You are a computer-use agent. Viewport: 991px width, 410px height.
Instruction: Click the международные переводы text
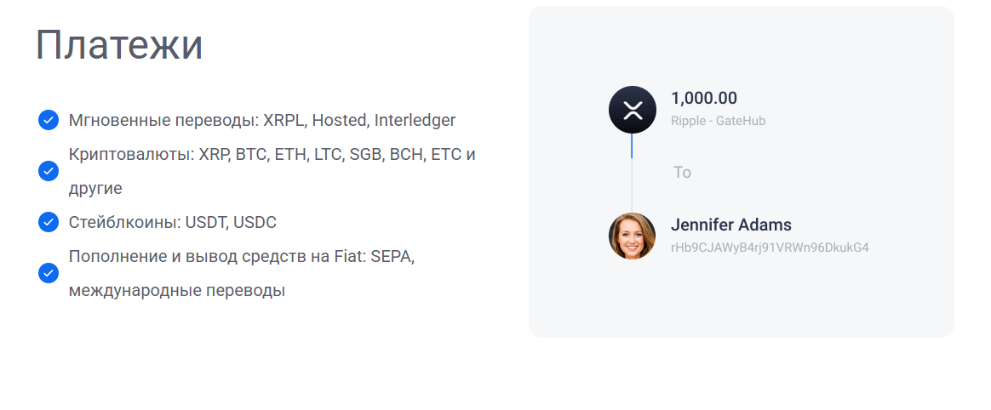[177, 291]
